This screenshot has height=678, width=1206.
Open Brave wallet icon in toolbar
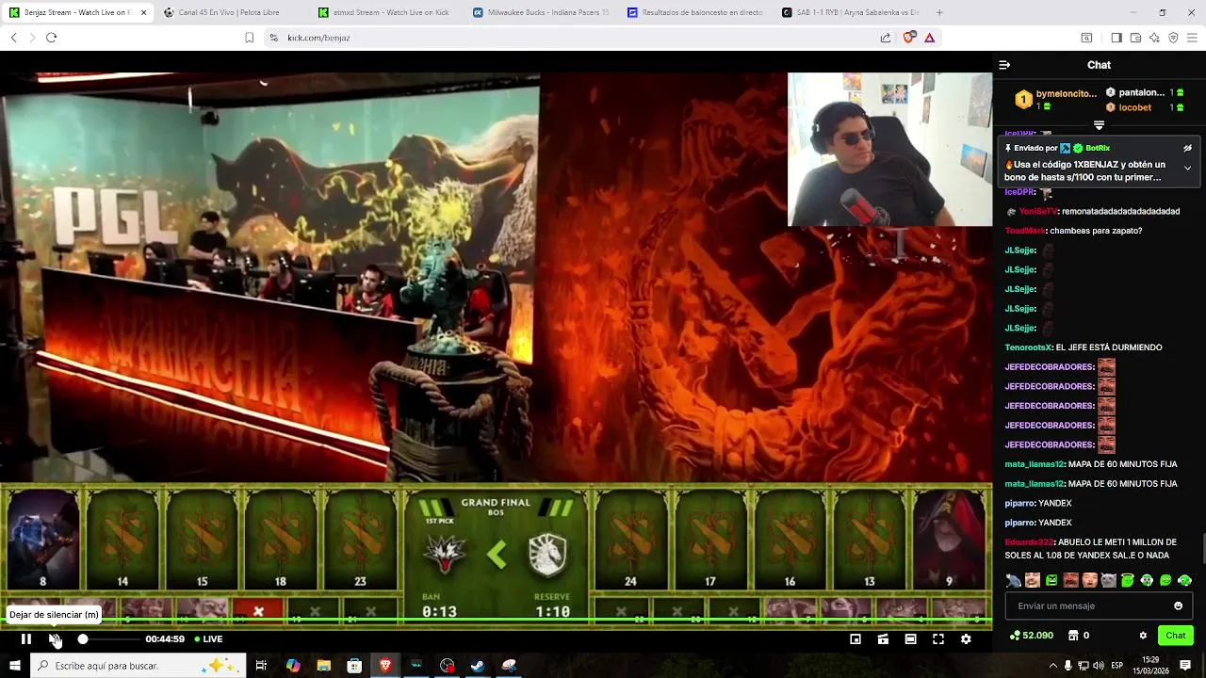1135,38
